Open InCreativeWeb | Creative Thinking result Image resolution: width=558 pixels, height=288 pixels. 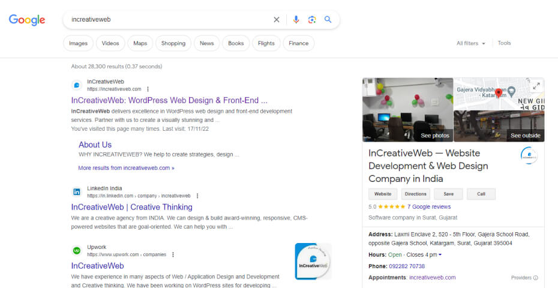pos(131,207)
